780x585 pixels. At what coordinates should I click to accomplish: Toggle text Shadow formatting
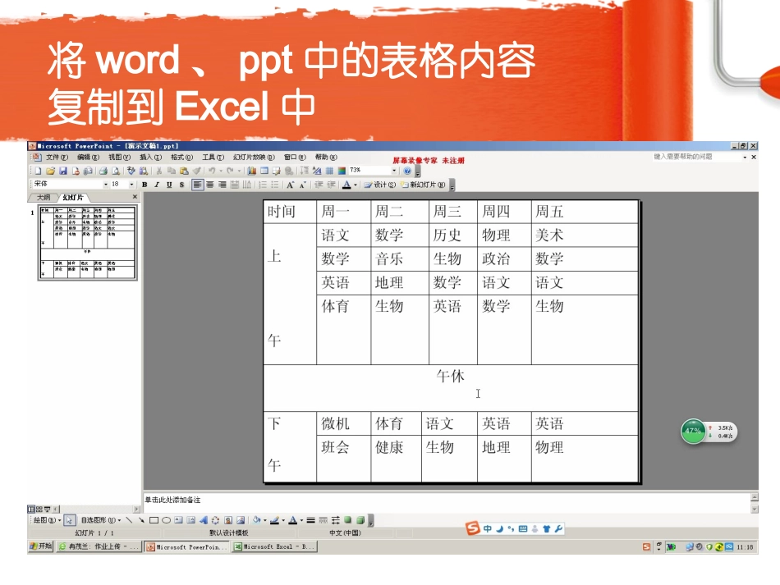[x=181, y=185]
